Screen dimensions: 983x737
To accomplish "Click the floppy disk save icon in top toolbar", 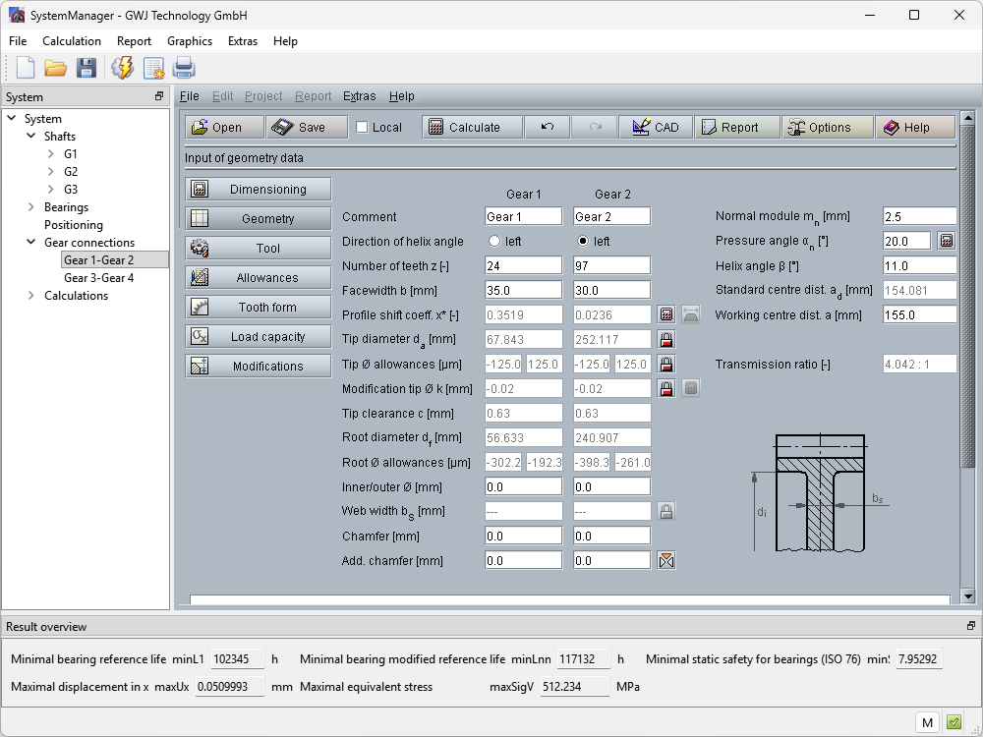I will 87,68.
